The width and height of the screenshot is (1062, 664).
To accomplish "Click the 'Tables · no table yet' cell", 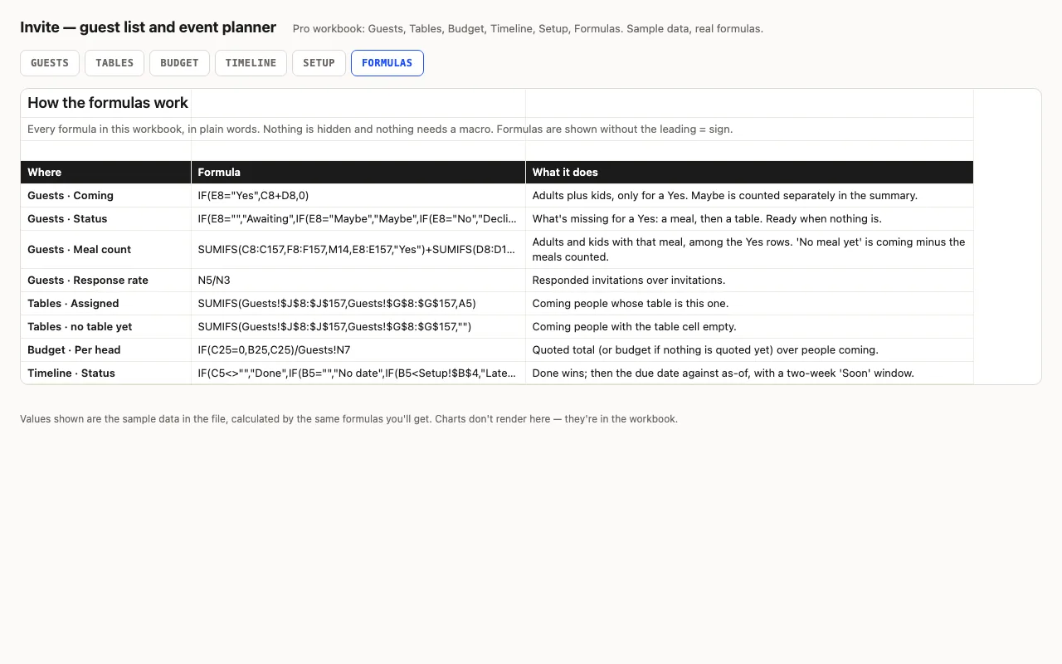I will coord(106,327).
